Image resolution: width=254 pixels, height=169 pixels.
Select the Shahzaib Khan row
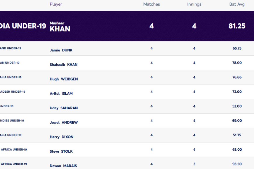coord(127,63)
